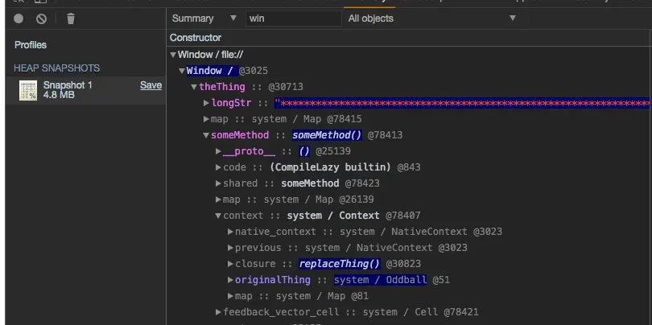
Task: Select the HEAP SNAPSHOTS section header
Action: pyautogui.click(x=56, y=68)
